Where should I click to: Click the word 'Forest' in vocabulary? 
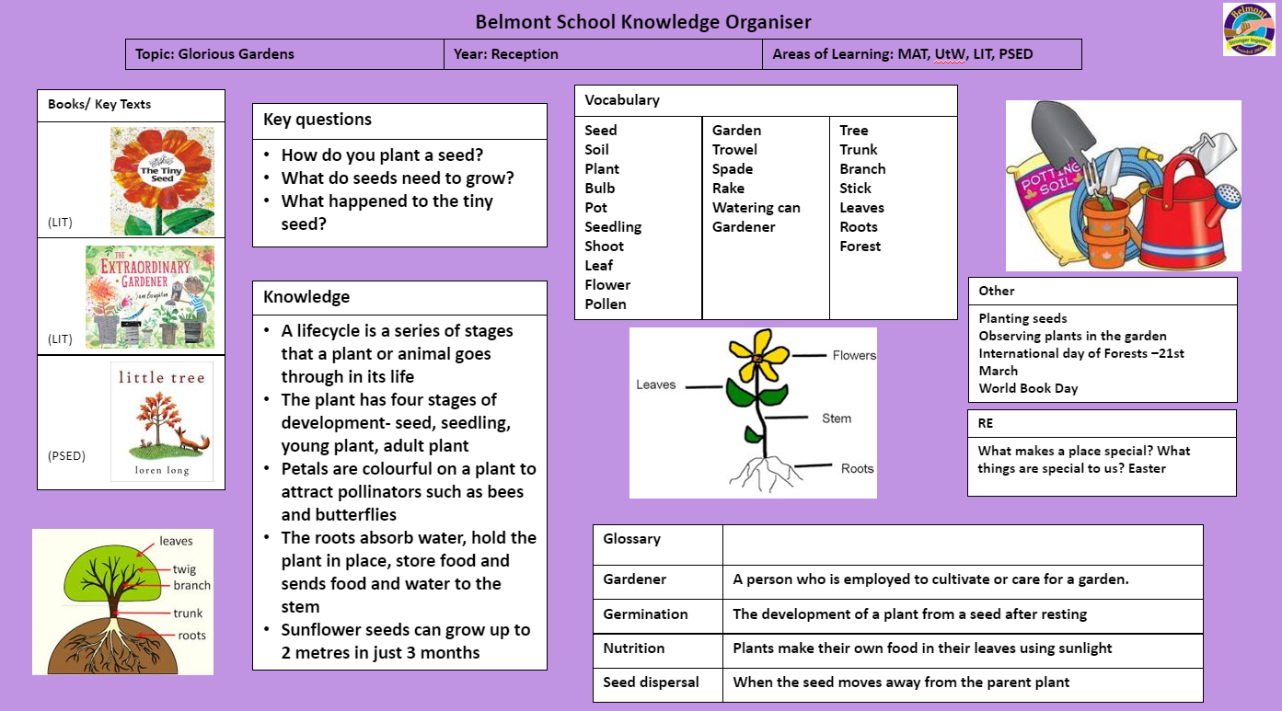[x=860, y=247]
